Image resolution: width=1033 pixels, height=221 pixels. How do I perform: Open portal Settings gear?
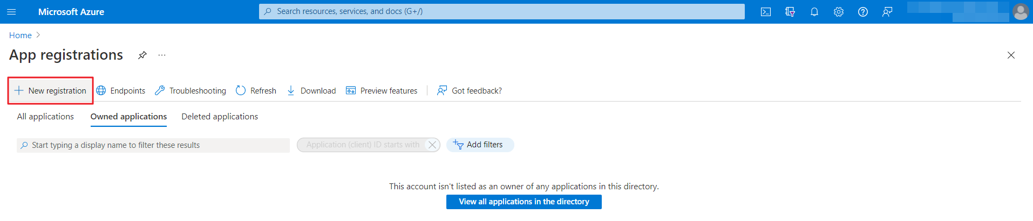(838, 12)
